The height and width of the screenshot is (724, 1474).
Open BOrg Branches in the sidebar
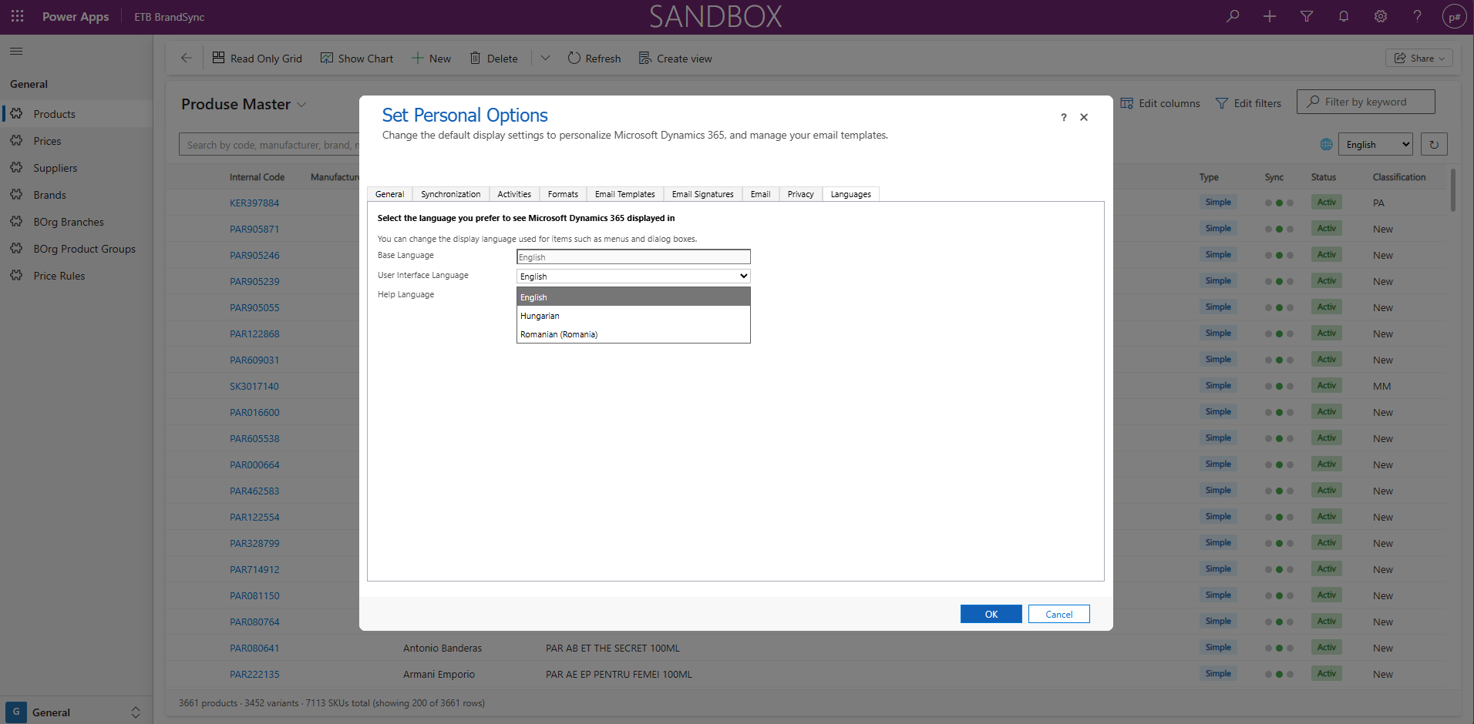(77, 222)
